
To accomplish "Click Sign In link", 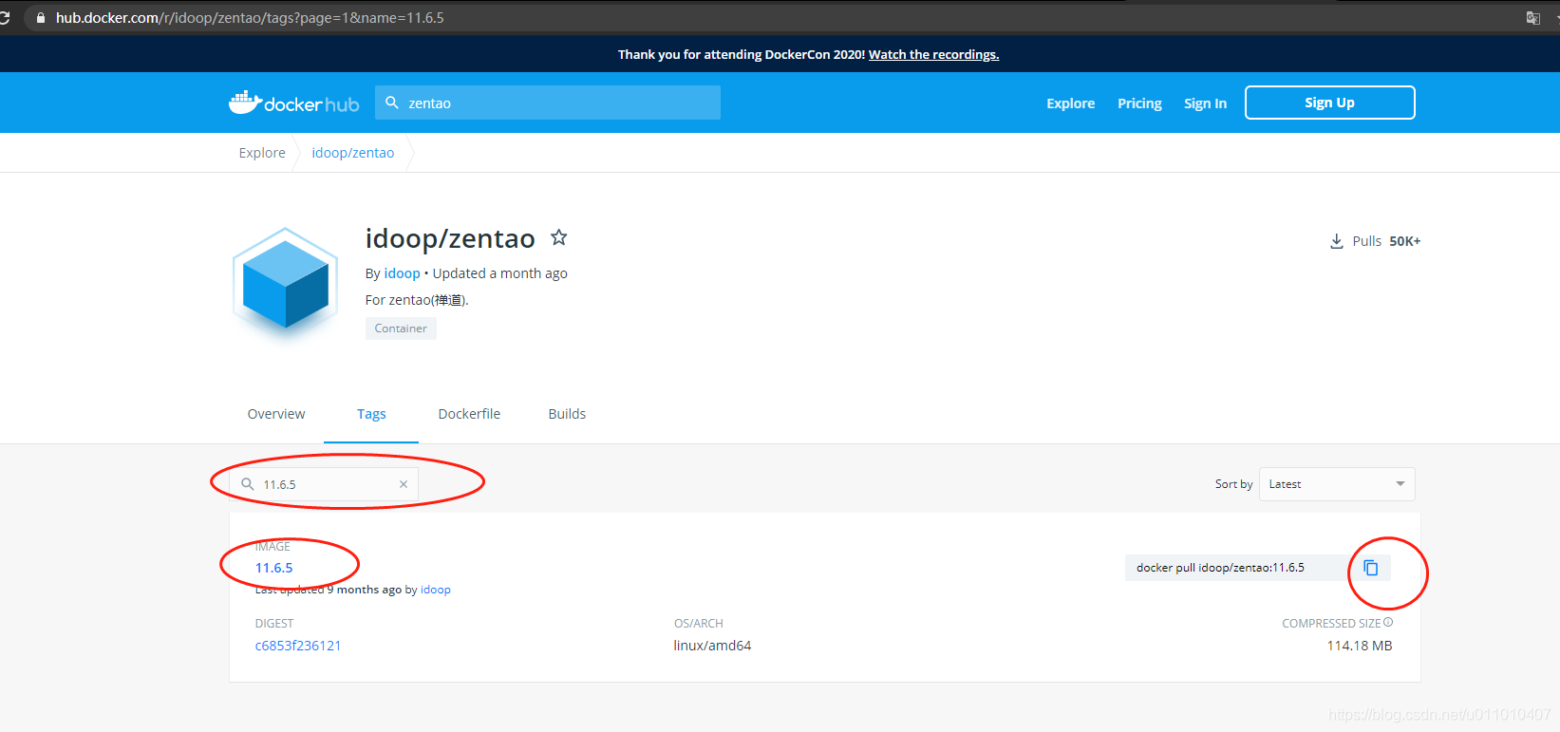I will tap(1205, 103).
